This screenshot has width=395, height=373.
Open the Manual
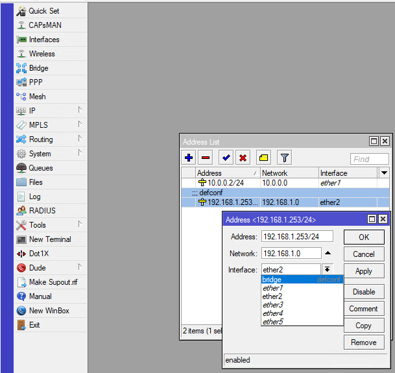click(51, 296)
